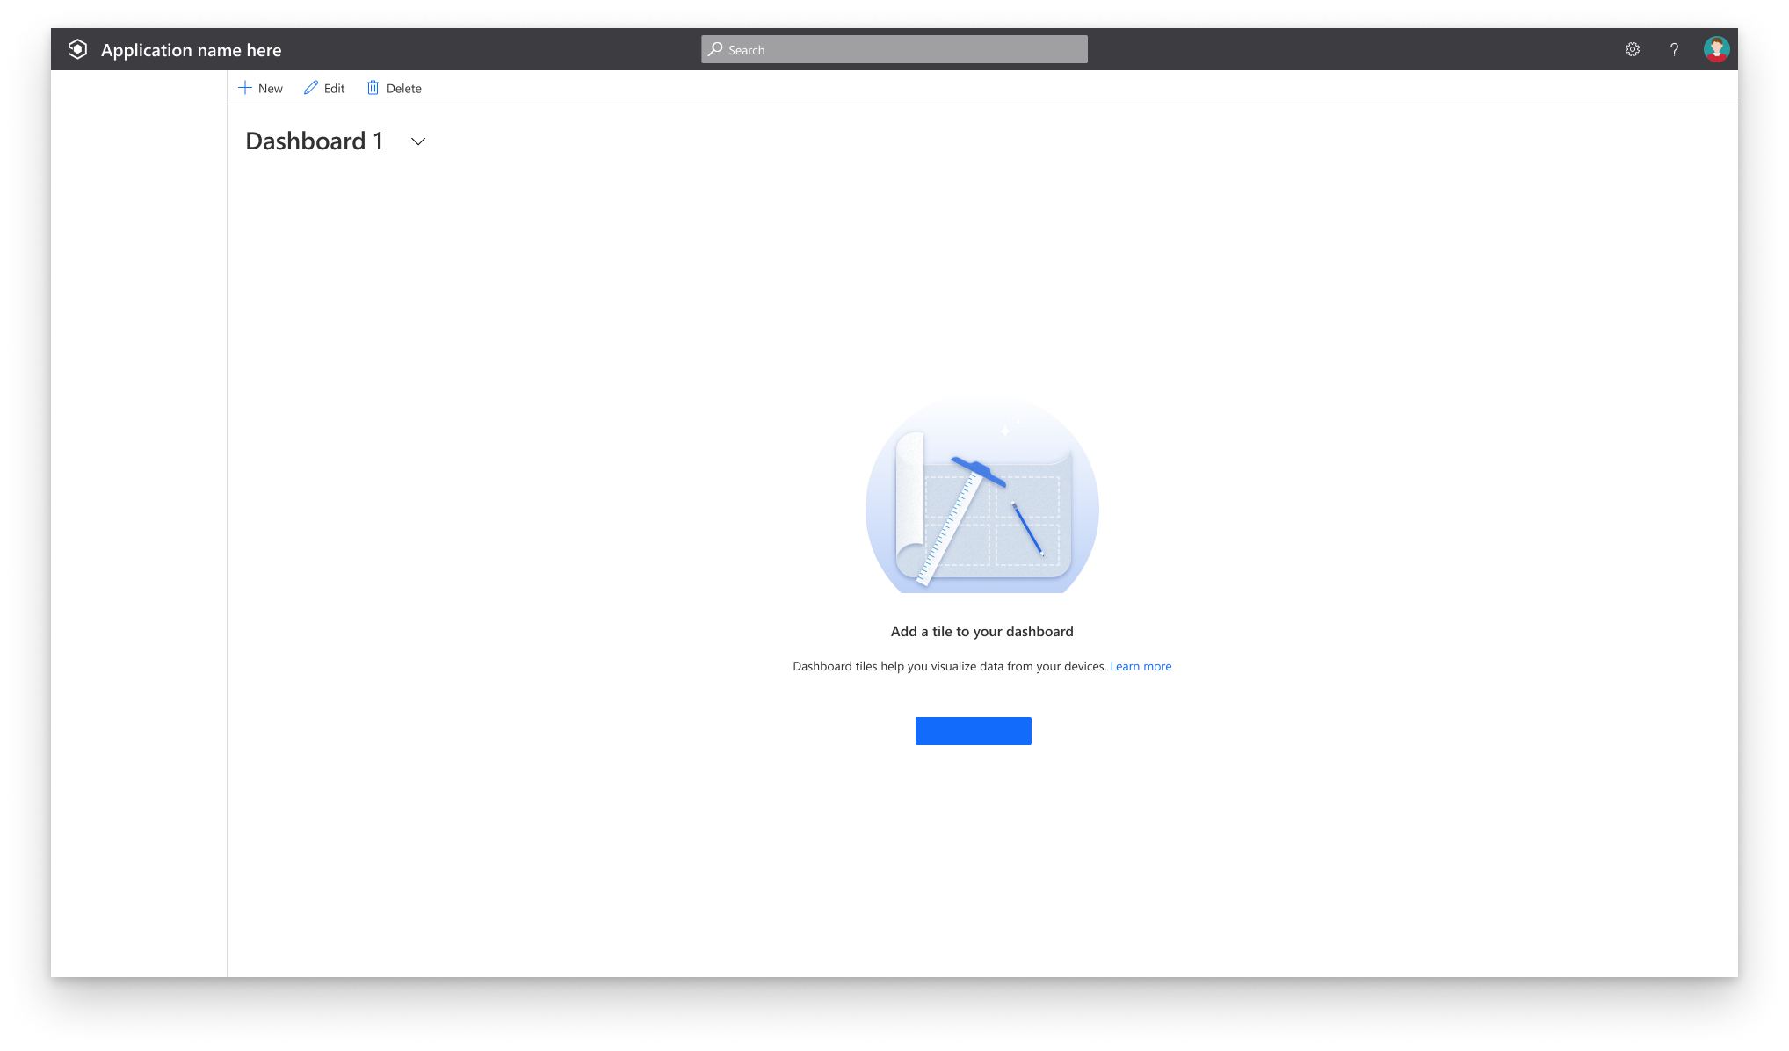Open the user avatar account menu
This screenshot has width=1789, height=1051.
pyautogui.click(x=1715, y=49)
